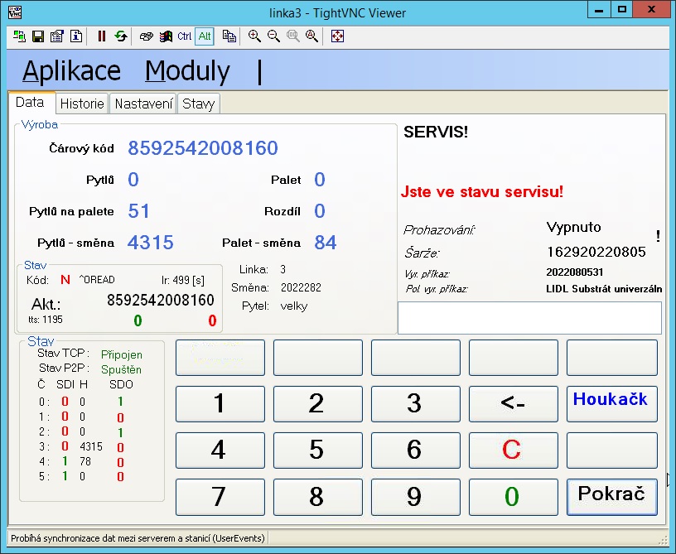Image resolution: width=676 pixels, height=554 pixels.
Task: Toggle the pause remote screen button
Action: (102, 36)
